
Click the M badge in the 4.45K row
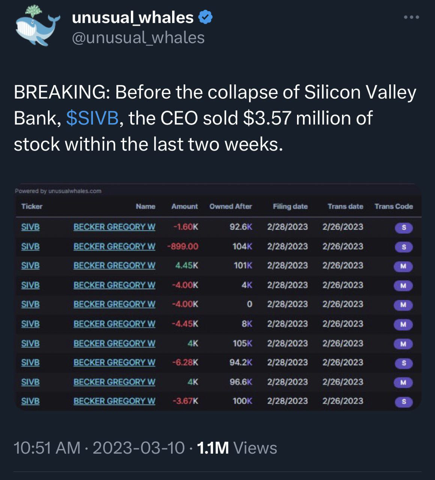[x=403, y=266]
